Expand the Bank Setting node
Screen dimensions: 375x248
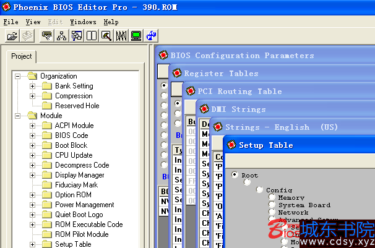(x=32, y=86)
